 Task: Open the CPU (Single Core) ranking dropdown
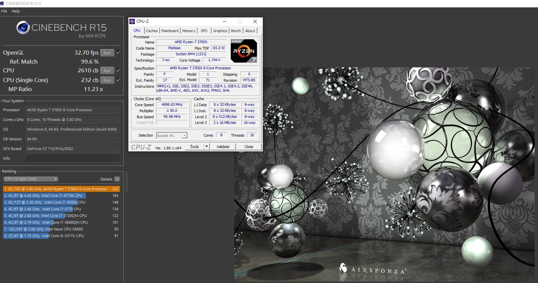[x=31, y=179]
